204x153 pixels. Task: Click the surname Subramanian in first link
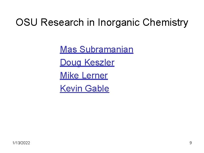click(107, 49)
